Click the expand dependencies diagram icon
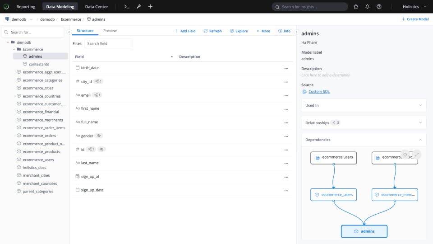Screen dimensions: 433x244 coord(417,155)
